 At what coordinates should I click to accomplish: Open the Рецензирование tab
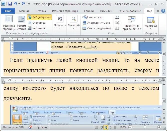click(x=130, y=11)
